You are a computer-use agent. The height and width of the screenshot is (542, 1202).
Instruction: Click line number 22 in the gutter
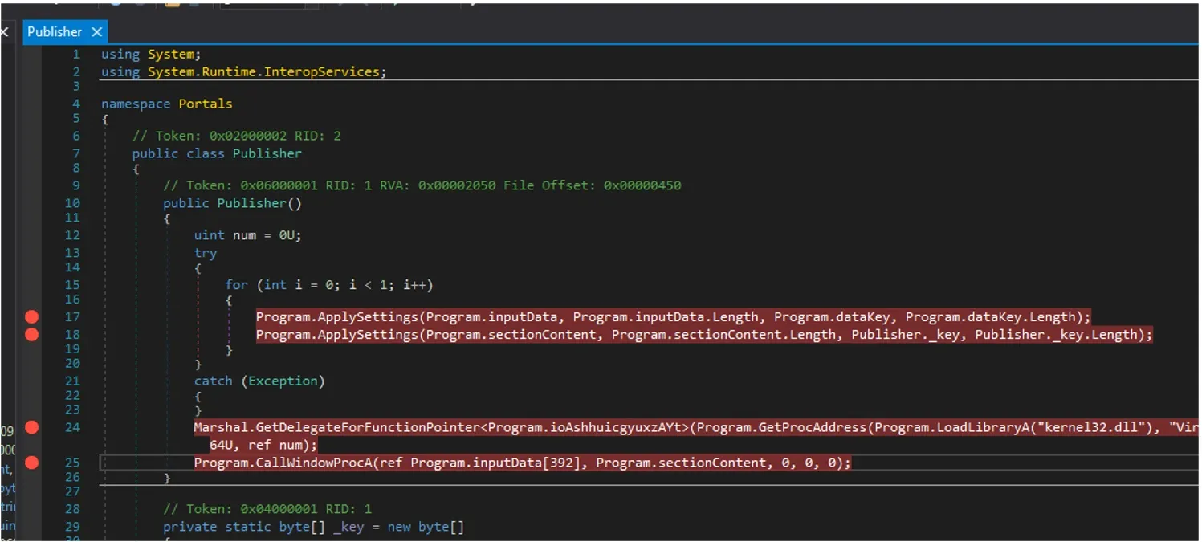(x=72, y=395)
